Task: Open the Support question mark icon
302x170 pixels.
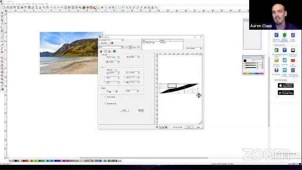Action: click(285, 51)
